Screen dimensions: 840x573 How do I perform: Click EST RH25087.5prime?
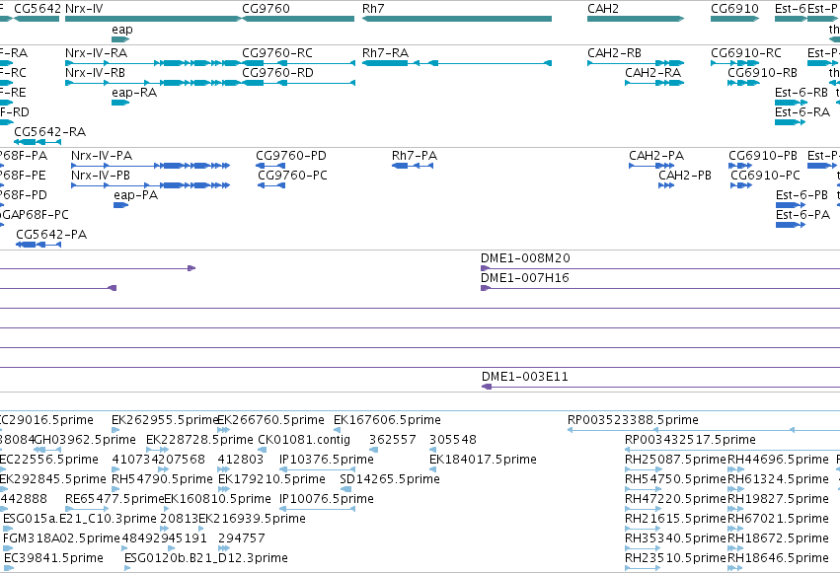click(x=644, y=469)
